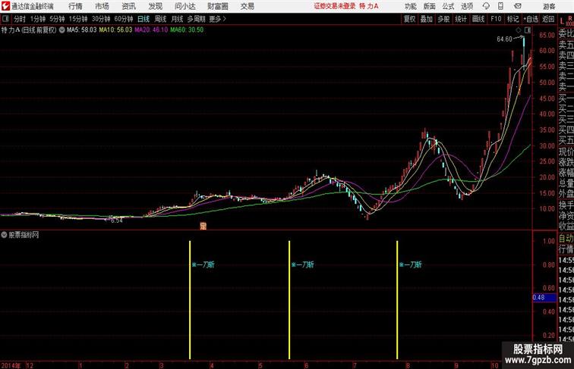The height and width of the screenshot is (369, 574).
Task: Select the 日线 daily period tab
Action: [x=143, y=19]
